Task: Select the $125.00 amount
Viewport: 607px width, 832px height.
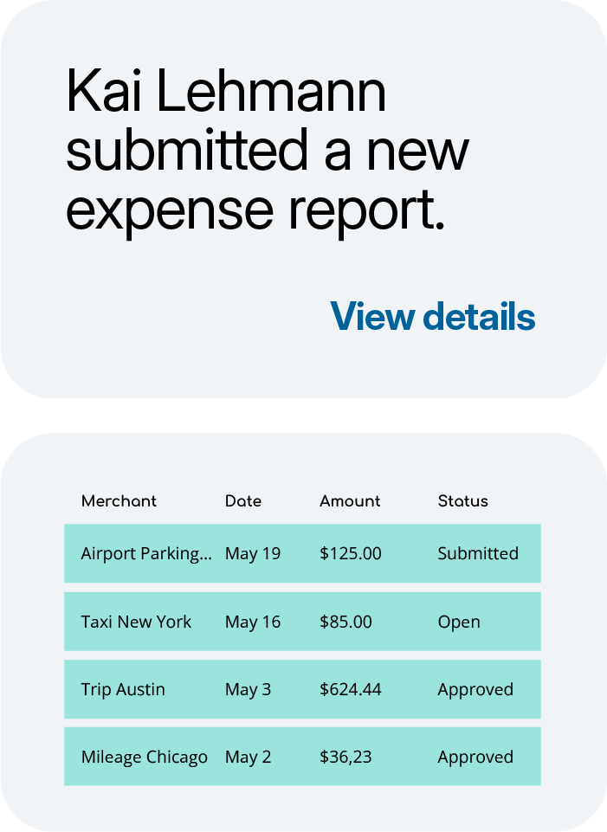Action: 350,553
